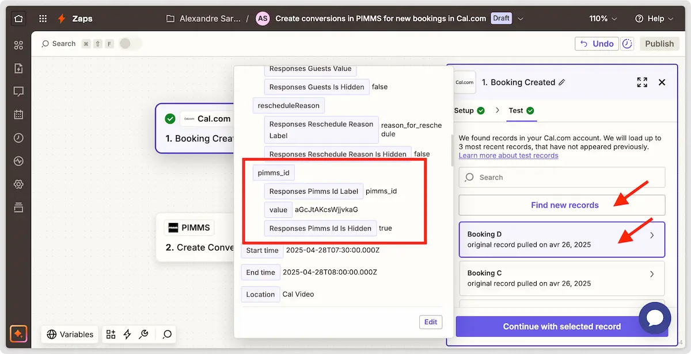Toggle the switch next to Search
The width and height of the screenshot is (691, 354).
(129, 44)
